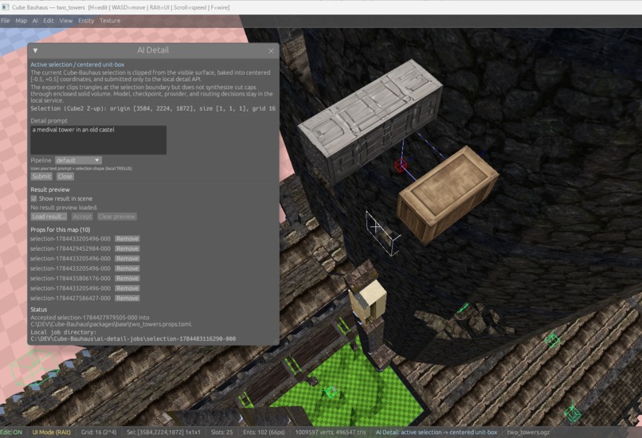Open the File menu
This screenshot has width=642, height=438.
[6, 21]
